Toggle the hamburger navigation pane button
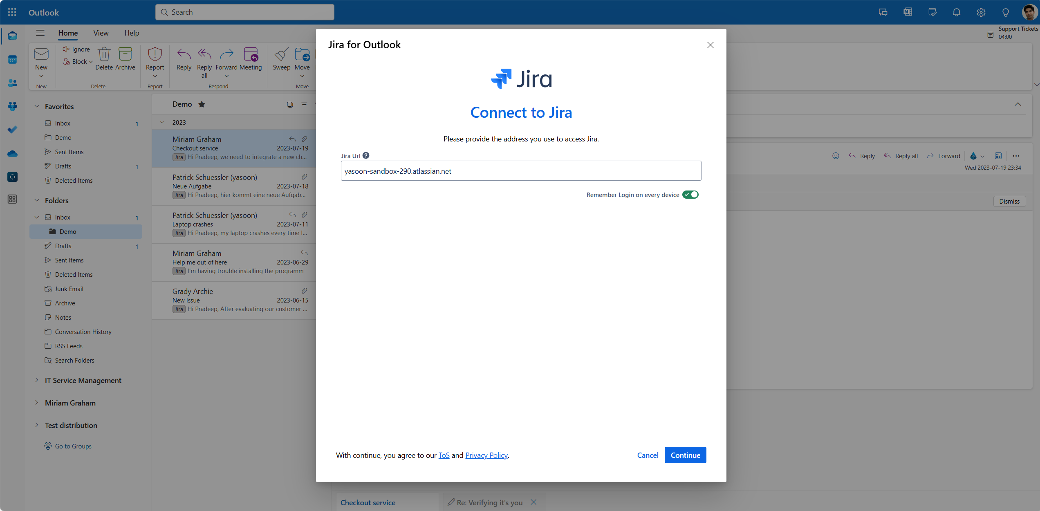Viewport: 1040px width, 511px height. click(x=40, y=33)
